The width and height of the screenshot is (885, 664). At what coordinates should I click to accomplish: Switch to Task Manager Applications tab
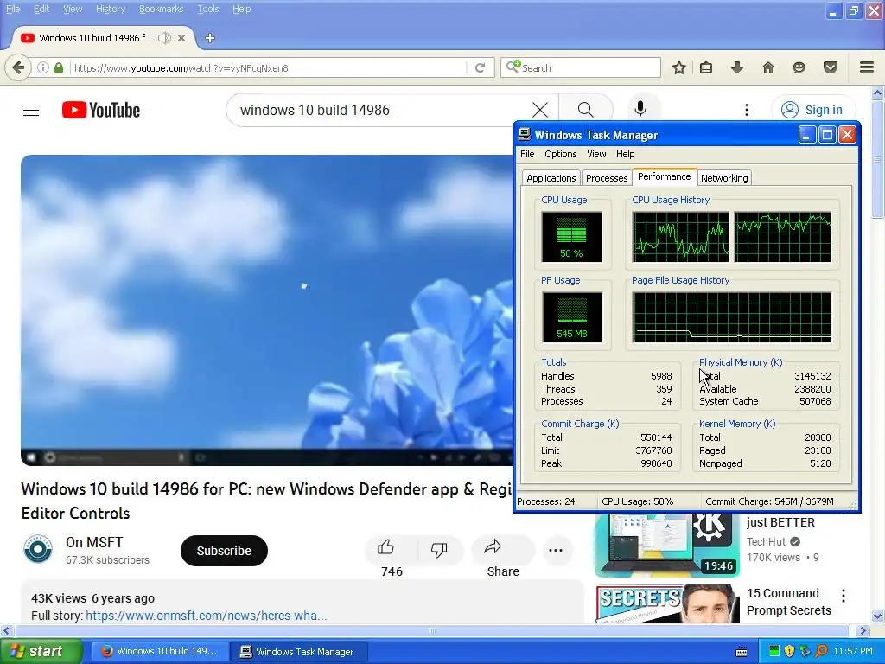551,178
